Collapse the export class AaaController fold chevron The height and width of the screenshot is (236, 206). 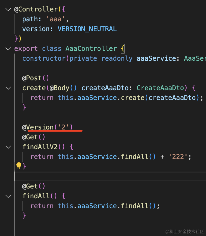coord(8,49)
